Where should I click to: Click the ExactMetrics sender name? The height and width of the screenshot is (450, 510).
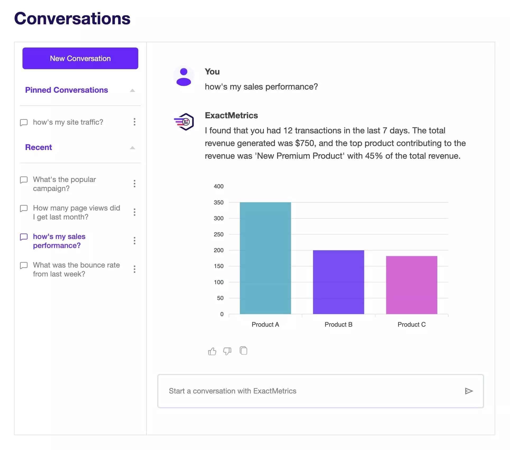(231, 115)
